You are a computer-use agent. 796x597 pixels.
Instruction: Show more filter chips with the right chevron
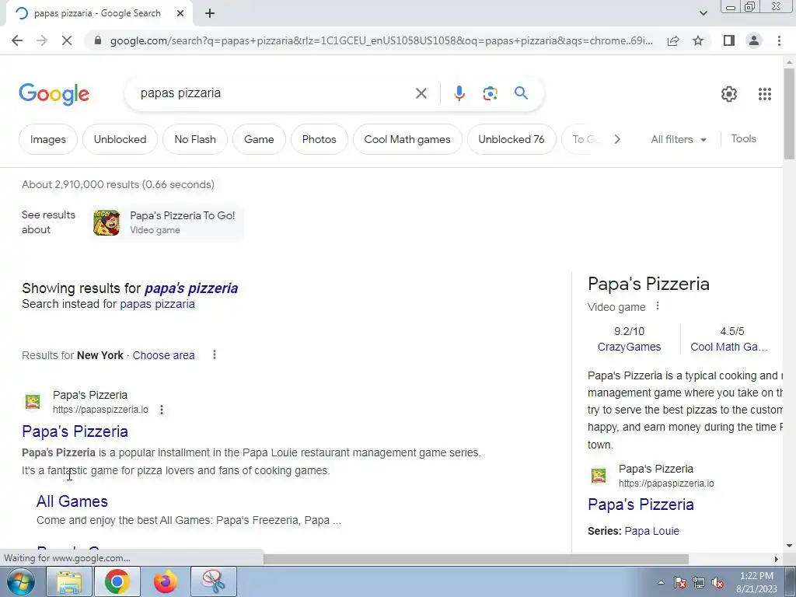[x=616, y=139]
